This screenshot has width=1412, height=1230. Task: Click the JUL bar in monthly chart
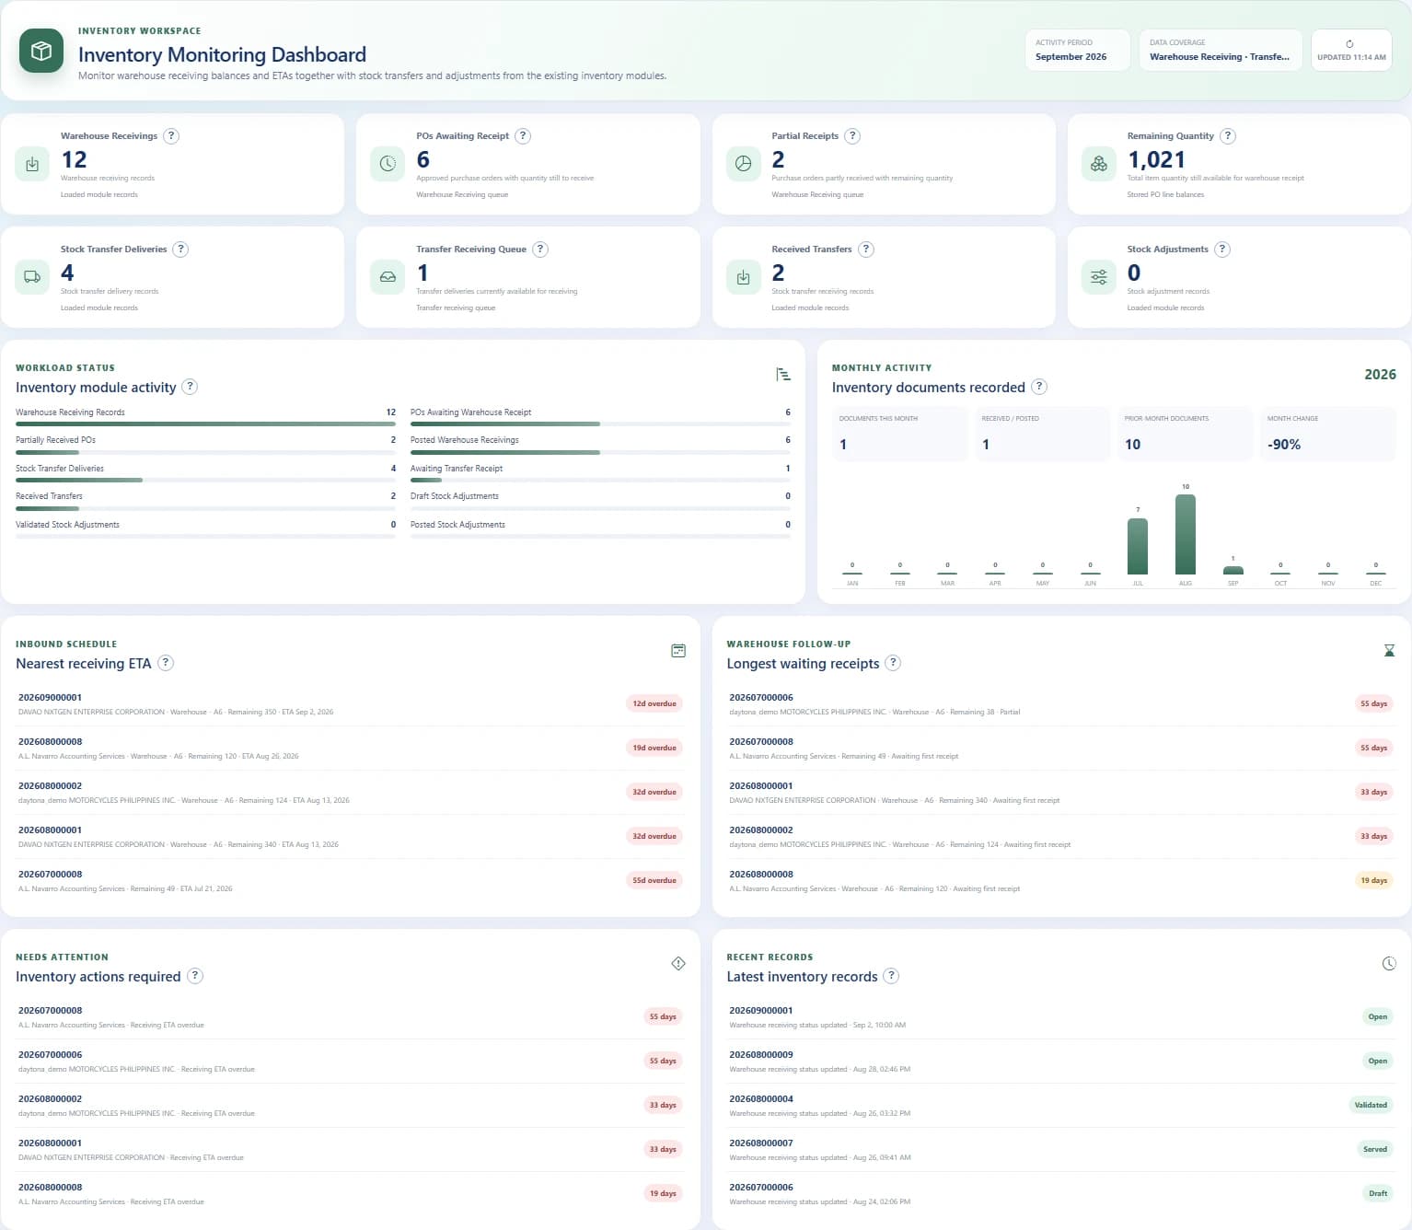pos(1138,546)
